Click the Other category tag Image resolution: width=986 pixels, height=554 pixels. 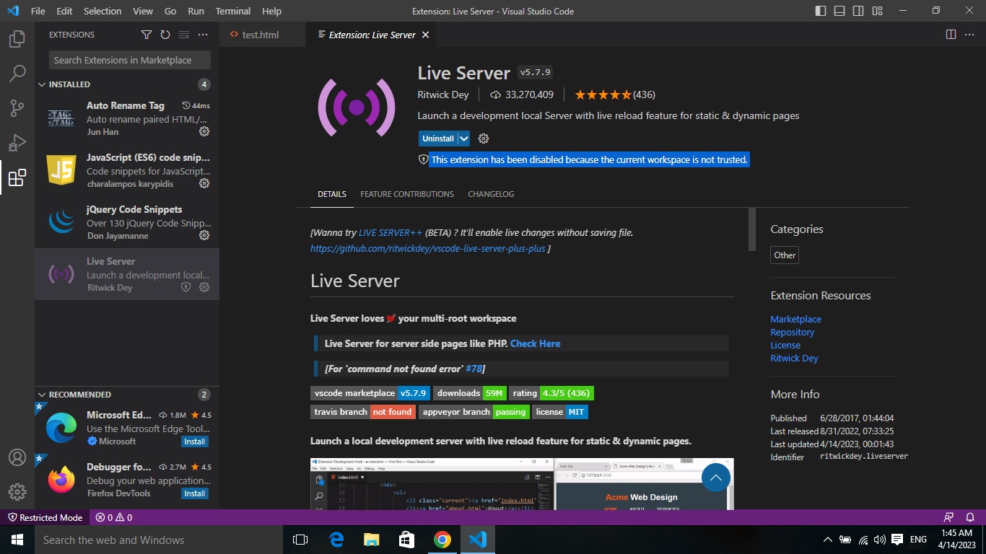pyautogui.click(x=785, y=255)
